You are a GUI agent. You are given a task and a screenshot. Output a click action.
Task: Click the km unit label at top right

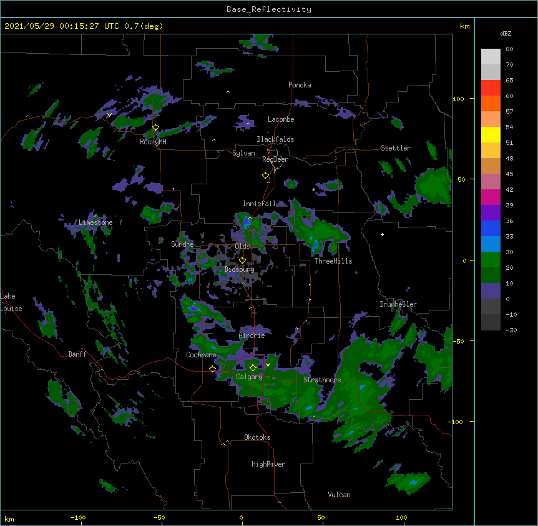tap(464, 26)
